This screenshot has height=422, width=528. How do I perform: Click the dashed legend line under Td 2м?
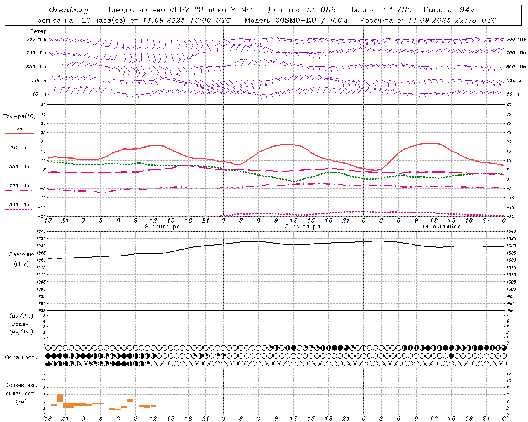pos(18,152)
